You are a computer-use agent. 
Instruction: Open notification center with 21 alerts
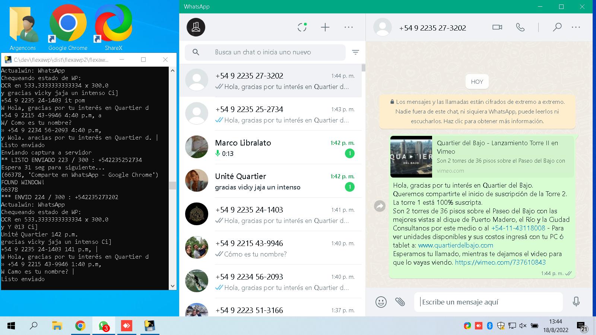click(582, 326)
